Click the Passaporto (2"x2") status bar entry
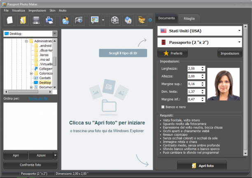Viewport: 252px width, 178px height. point(34,173)
